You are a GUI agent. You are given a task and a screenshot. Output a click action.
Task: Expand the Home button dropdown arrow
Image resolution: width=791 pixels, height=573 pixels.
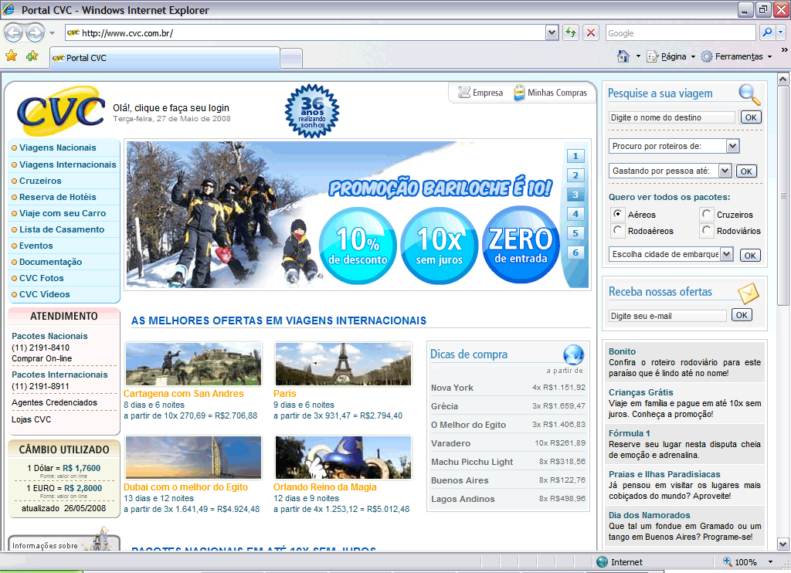tap(638, 56)
